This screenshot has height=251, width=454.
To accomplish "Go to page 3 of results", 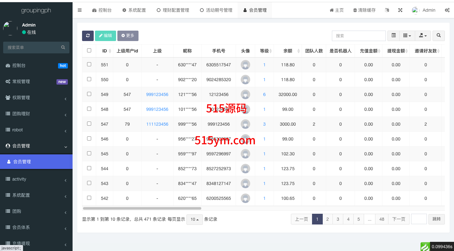I will coord(338,219).
